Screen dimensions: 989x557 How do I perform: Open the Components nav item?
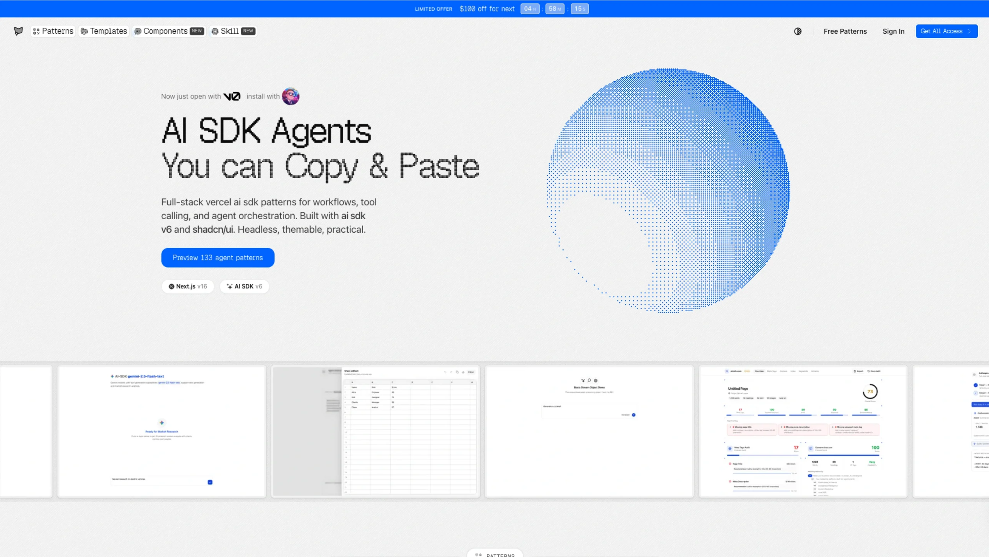(x=169, y=31)
